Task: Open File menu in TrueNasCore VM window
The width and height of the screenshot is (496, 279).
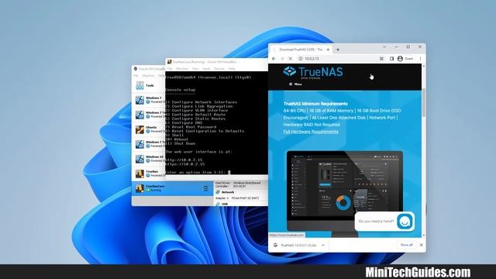Action: click(x=170, y=69)
